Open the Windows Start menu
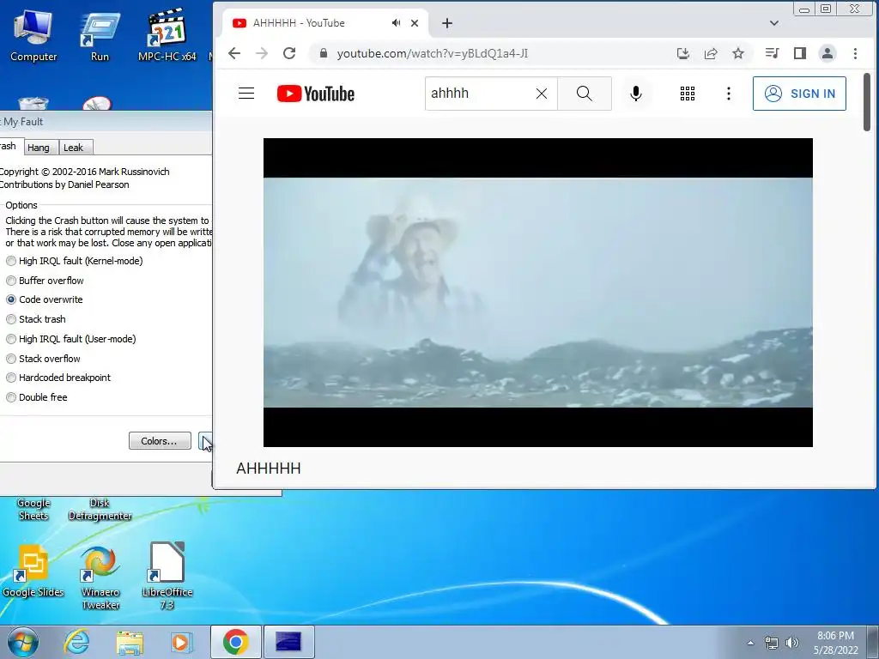 [22, 642]
